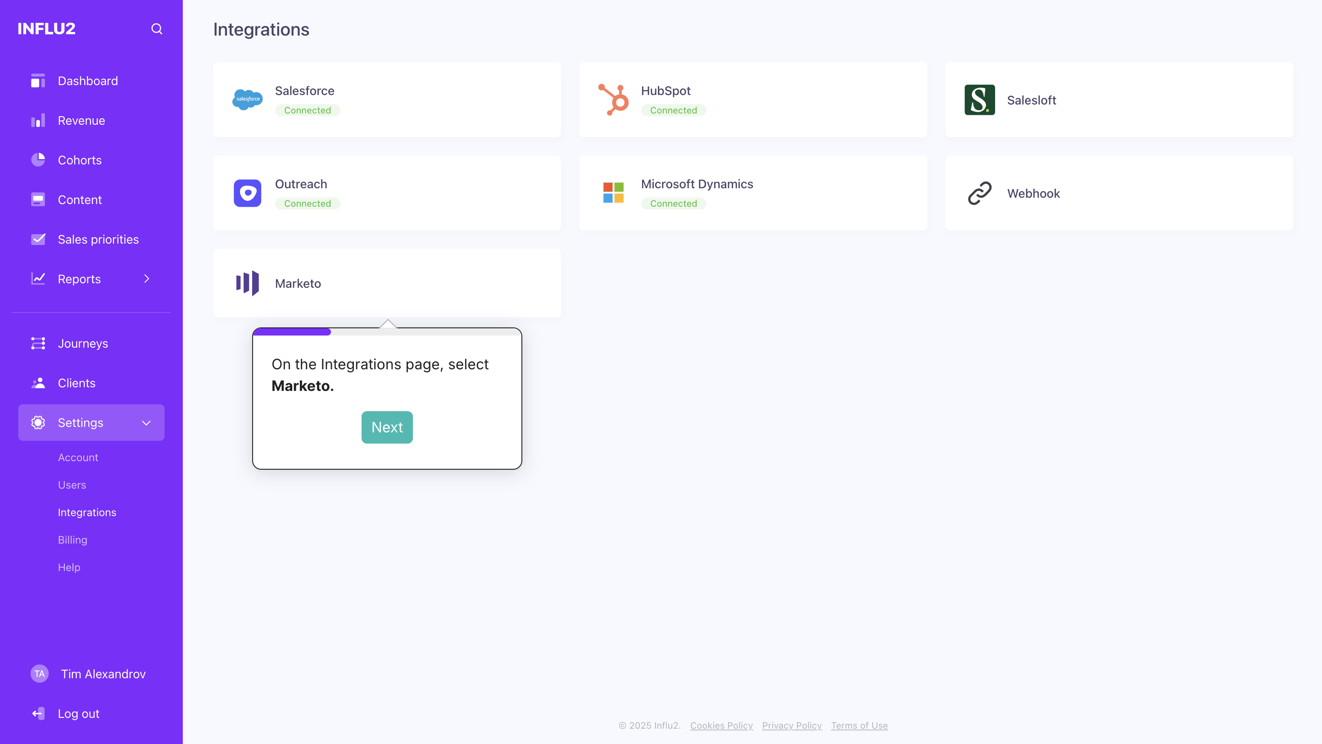The width and height of the screenshot is (1322, 744).
Task: Click Salesforce Connected status badge
Action: (x=308, y=110)
